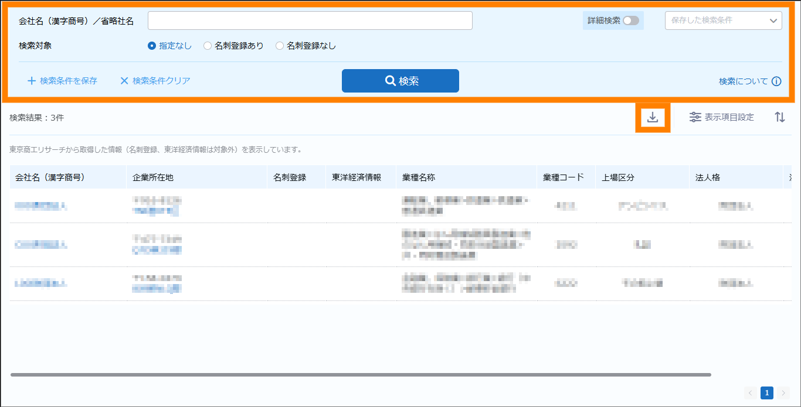The width and height of the screenshot is (801, 407).
Task: Click the 業種名称 column header
Action: [x=419, y=177]
